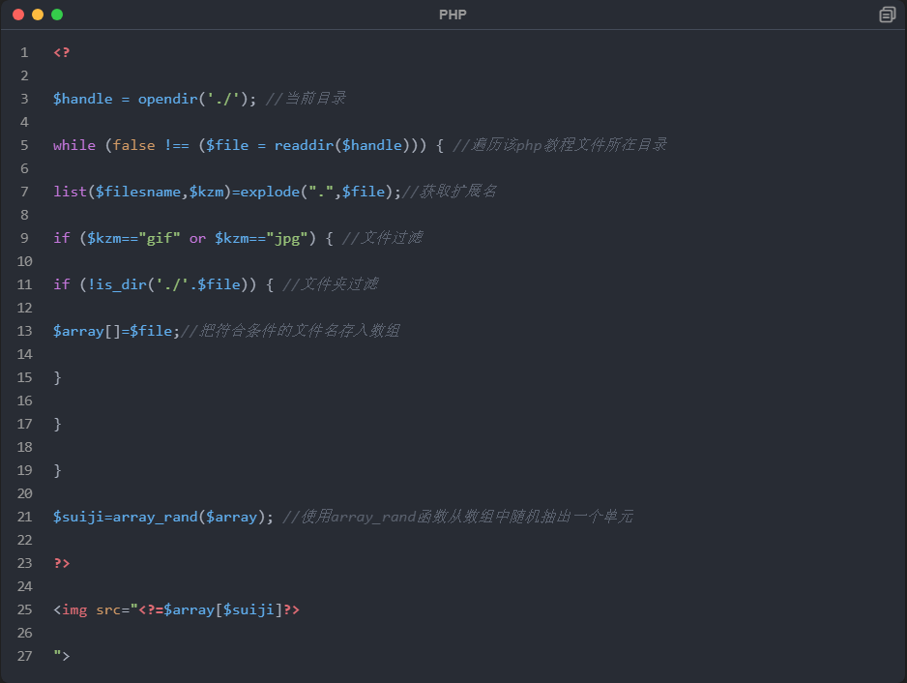Image resolution: width=907 pixels, height=683 pixels.
Task: Select line number 13 in the gutter
Action: click(x=24, y=331)
